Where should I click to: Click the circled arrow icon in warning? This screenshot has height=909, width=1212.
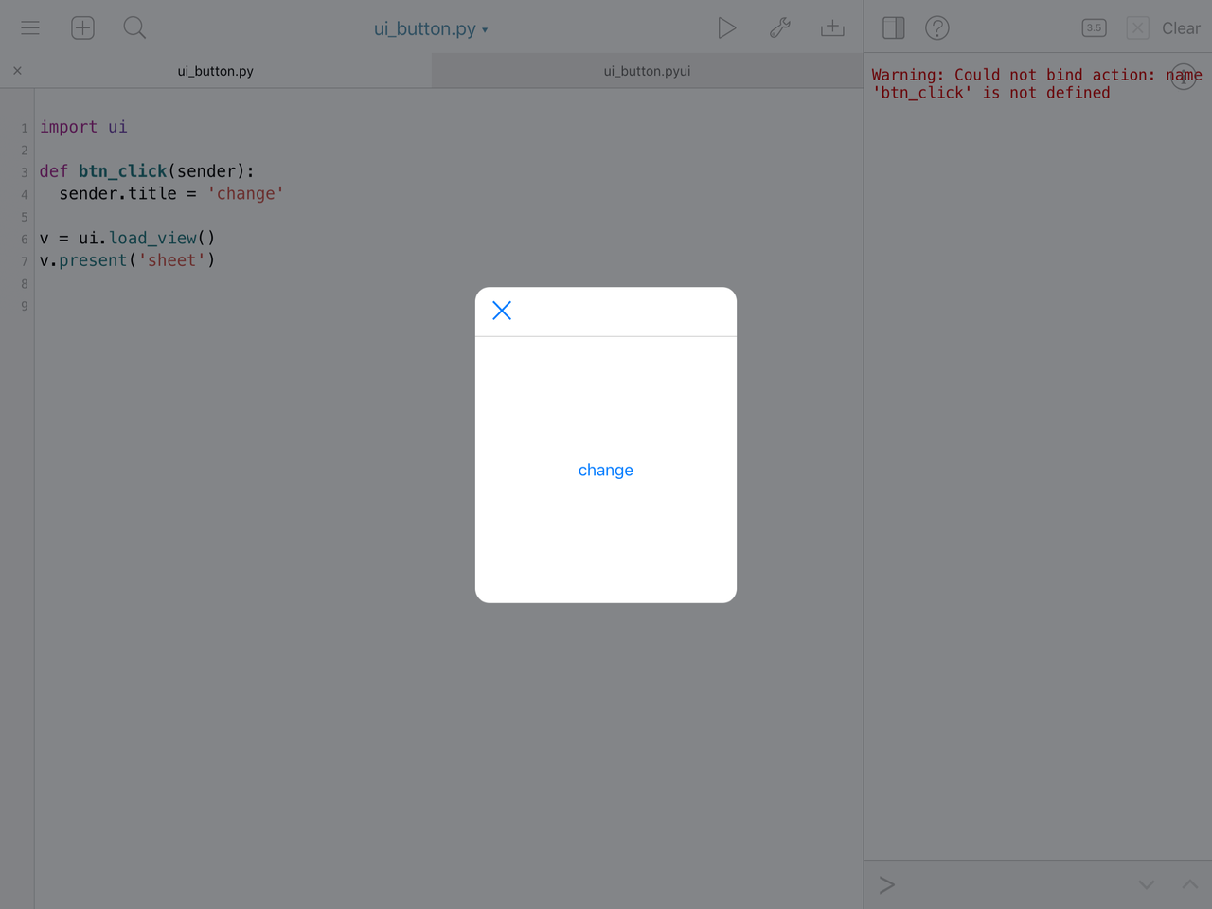[x=1184, y=78]
